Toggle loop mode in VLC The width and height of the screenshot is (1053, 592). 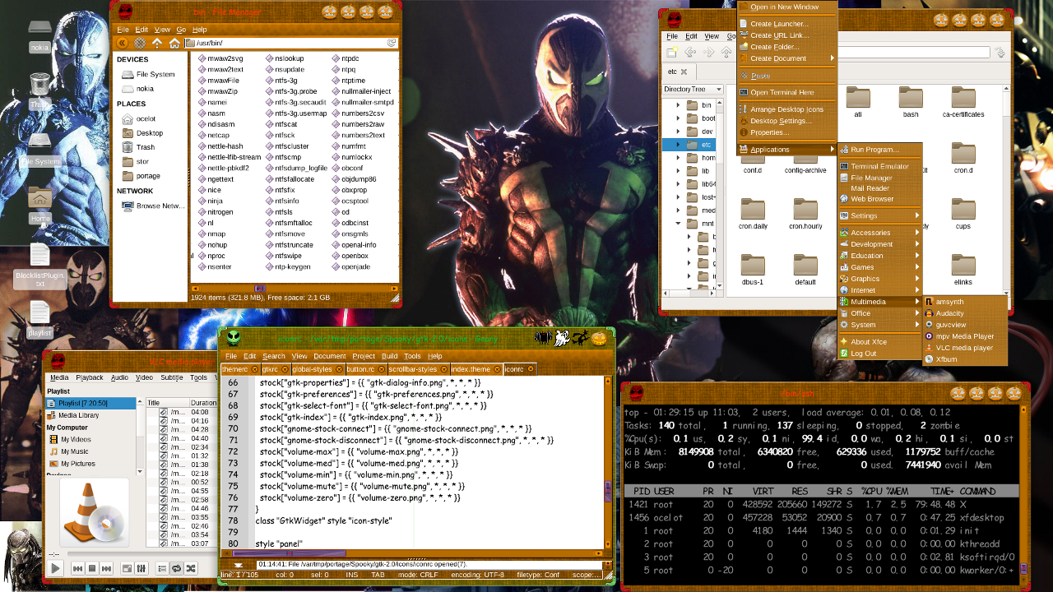click(x=176, y=568)
